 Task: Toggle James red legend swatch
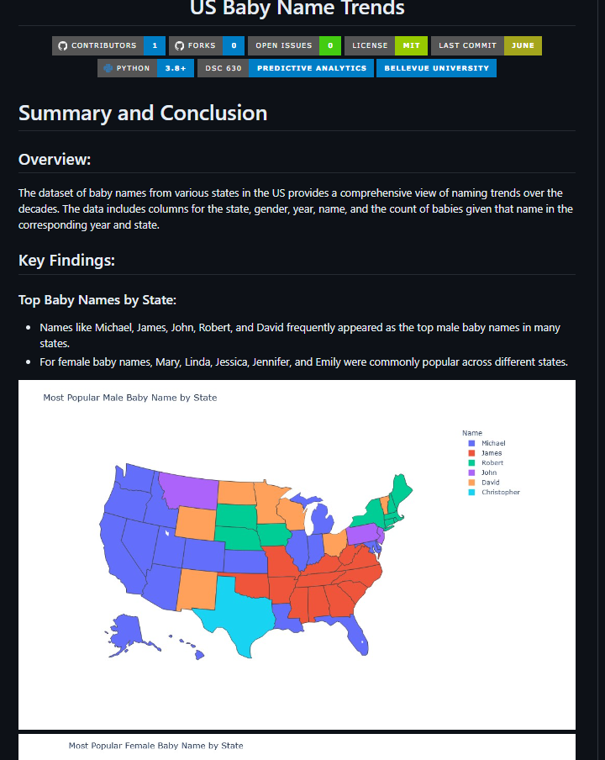(471, 453)
